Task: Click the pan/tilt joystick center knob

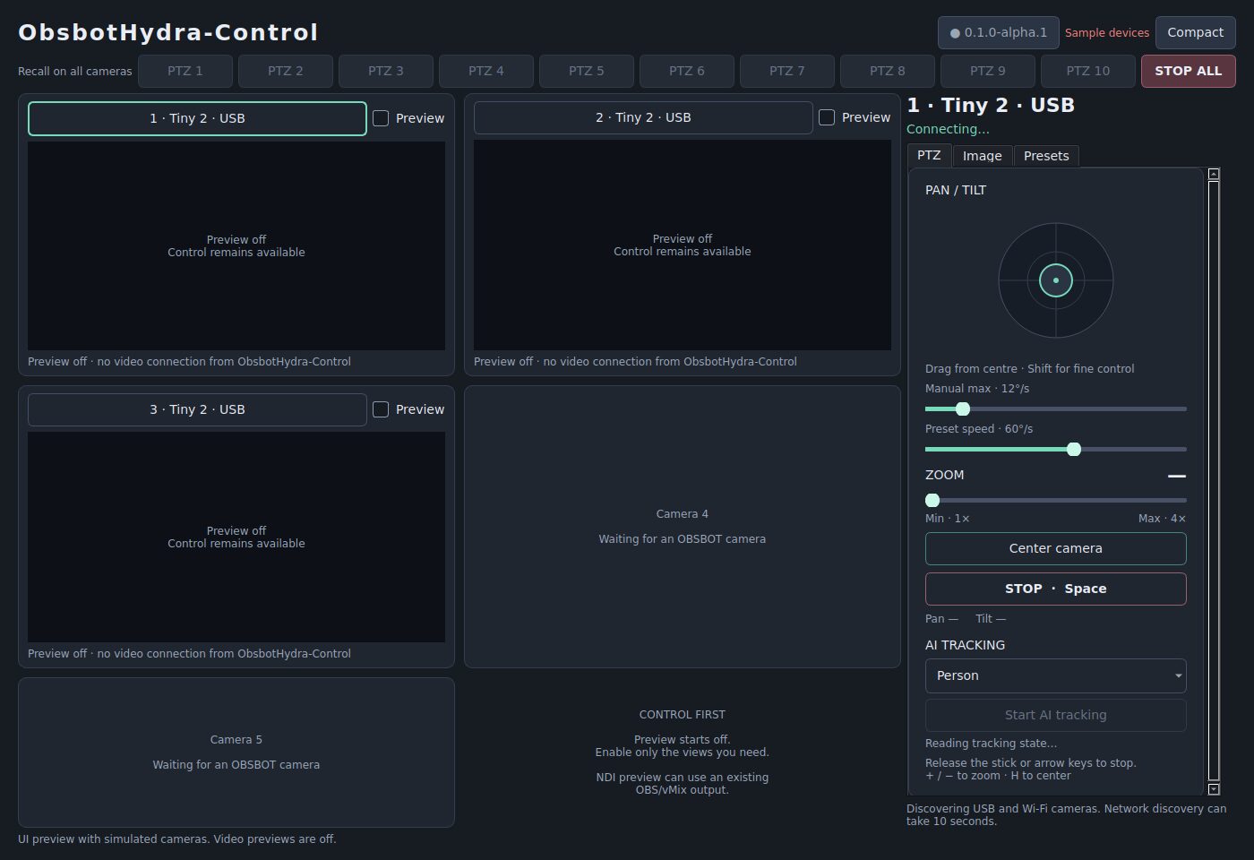Action: coord(1056,280)
